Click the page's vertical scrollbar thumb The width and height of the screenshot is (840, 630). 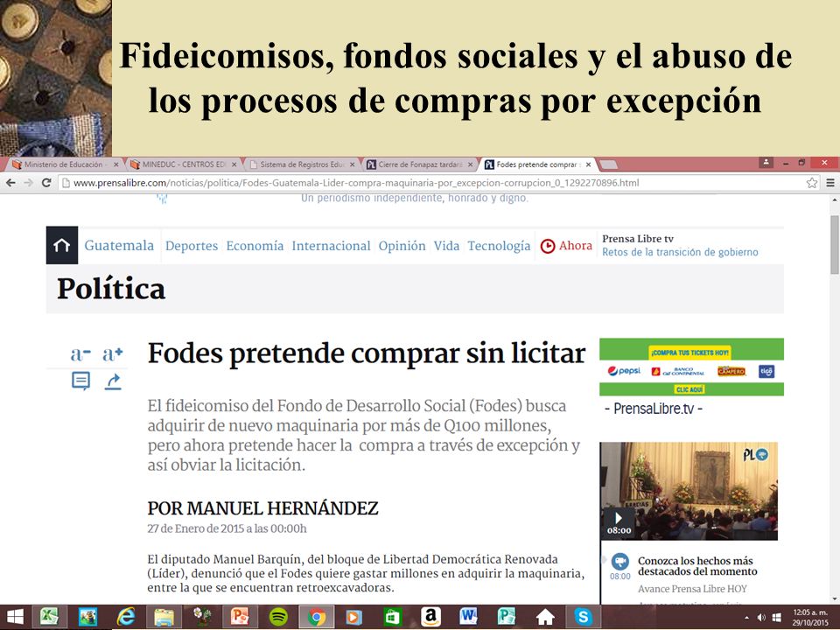pyautogui.click(x=835, y=245)
